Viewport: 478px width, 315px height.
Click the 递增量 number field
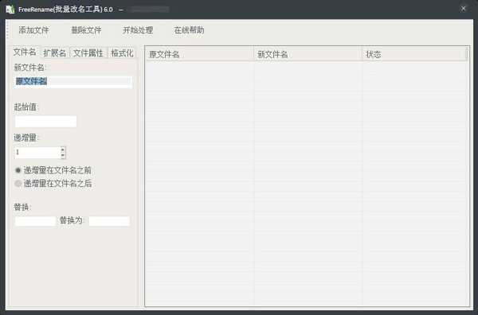tap(37, 153)
